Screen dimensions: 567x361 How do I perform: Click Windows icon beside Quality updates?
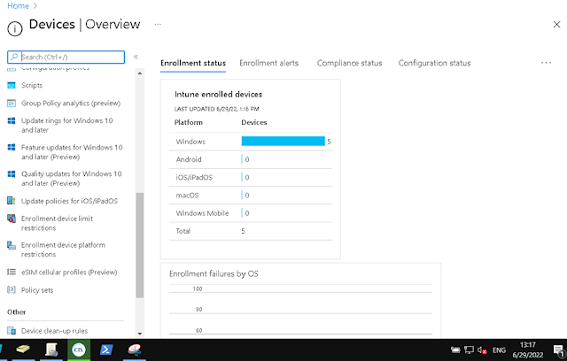click(x=12, y=174)
